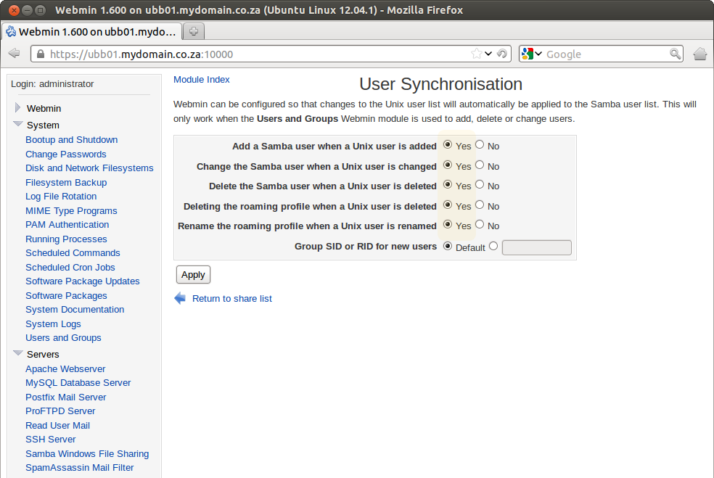The image size is (714, 478).
Task: Click the Group SID or RID text field
Action: (x=536, y=247)
